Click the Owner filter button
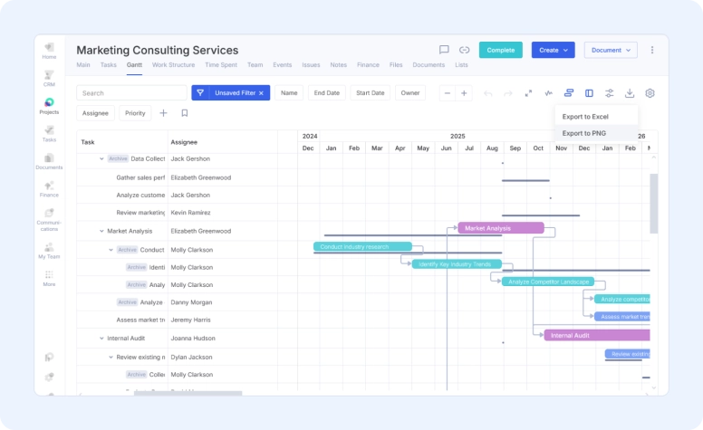703x430 pixels. click(x=410, y=93)
